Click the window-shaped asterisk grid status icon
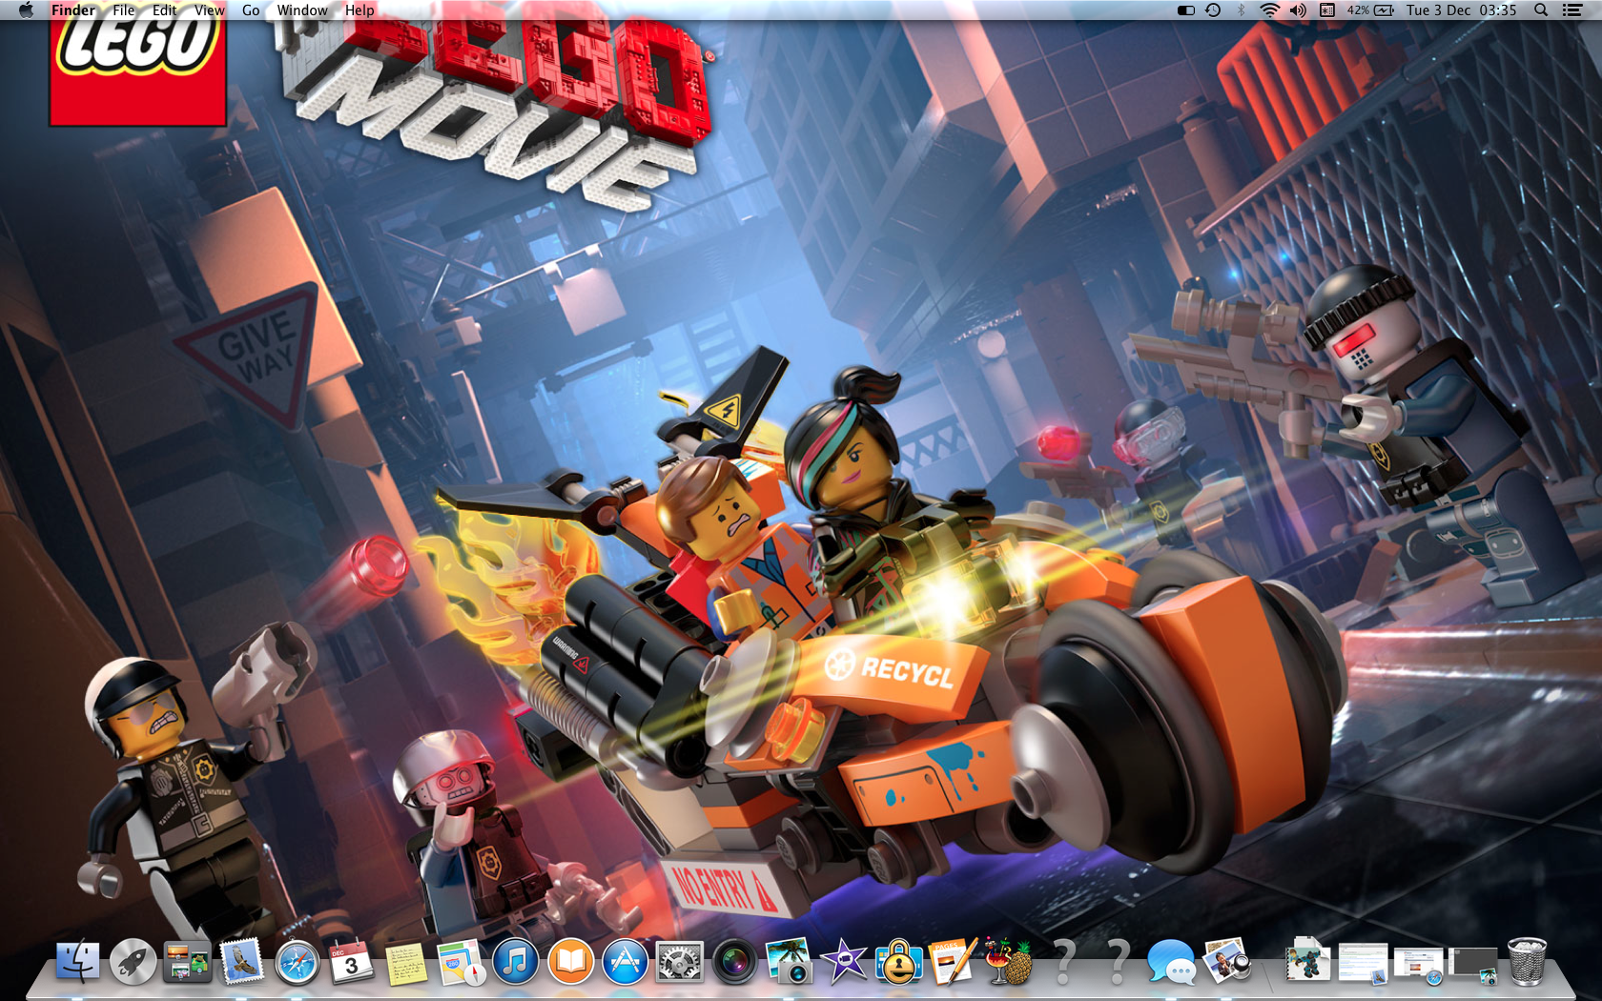 pyautogui.click(x=1326, y=10)
